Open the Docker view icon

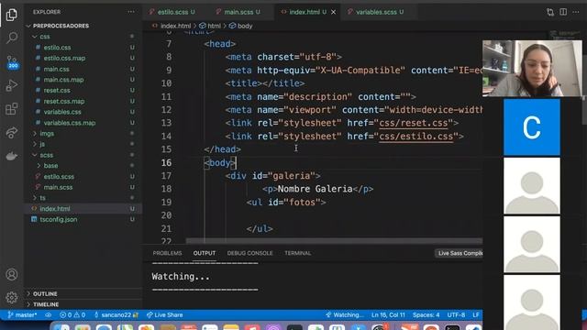point(12,156)
